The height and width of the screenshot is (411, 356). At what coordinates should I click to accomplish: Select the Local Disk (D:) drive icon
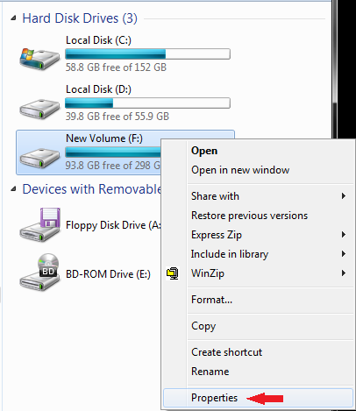click(x=39, y=109)
